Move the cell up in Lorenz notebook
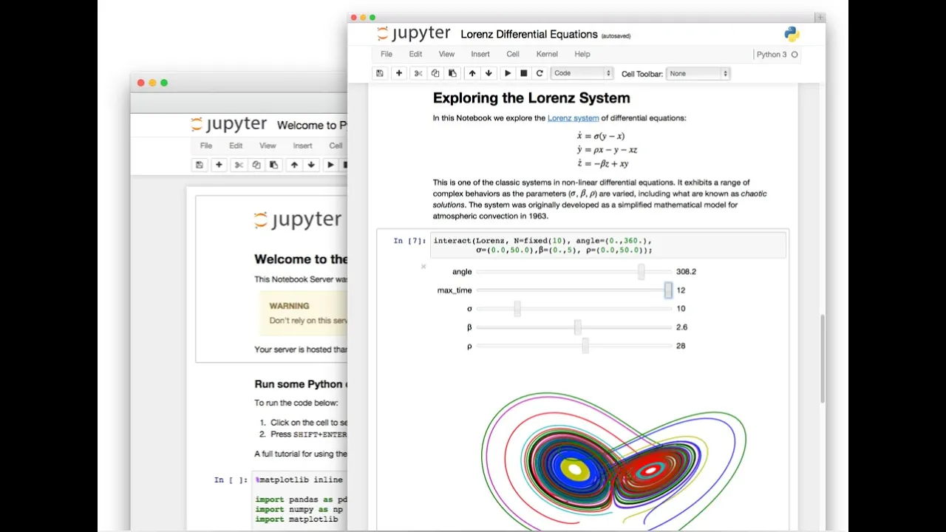946x532 pixels. (472, 73)
